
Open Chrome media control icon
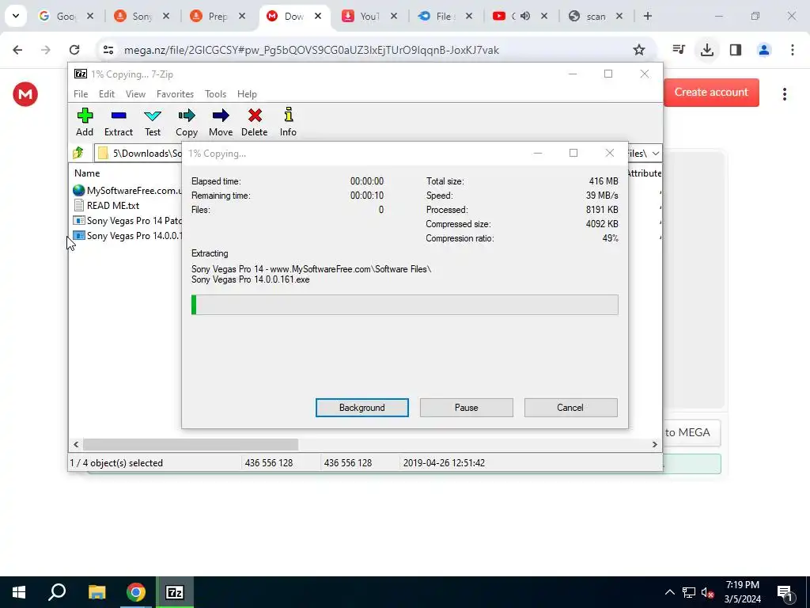click(x=679, y=50)
